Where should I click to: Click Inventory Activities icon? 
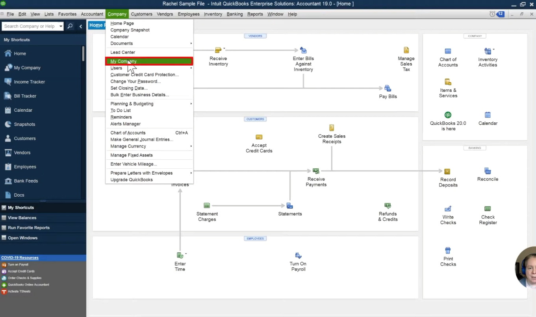pos(488,51)
